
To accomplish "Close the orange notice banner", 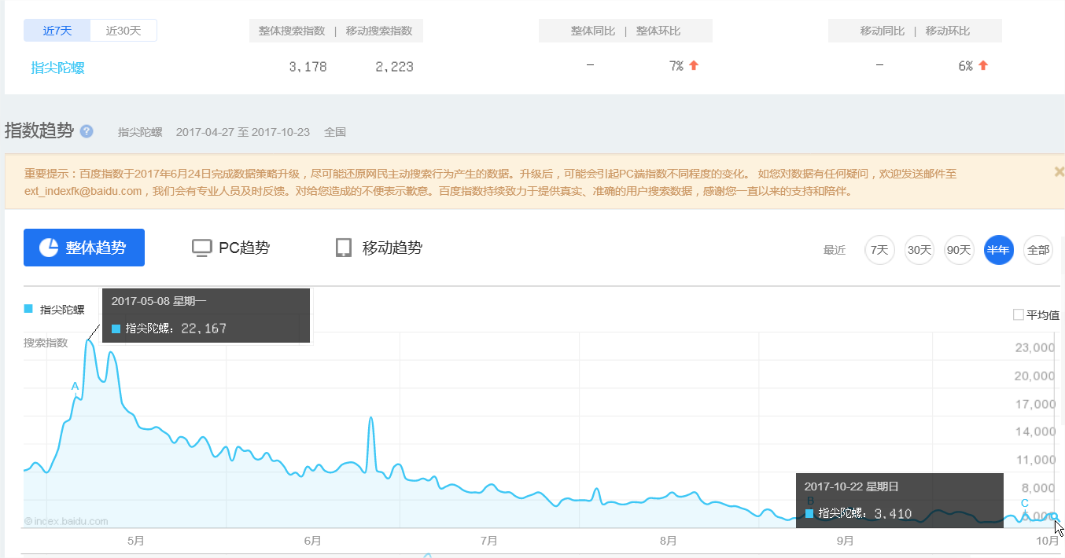I will coord(1059,171).
